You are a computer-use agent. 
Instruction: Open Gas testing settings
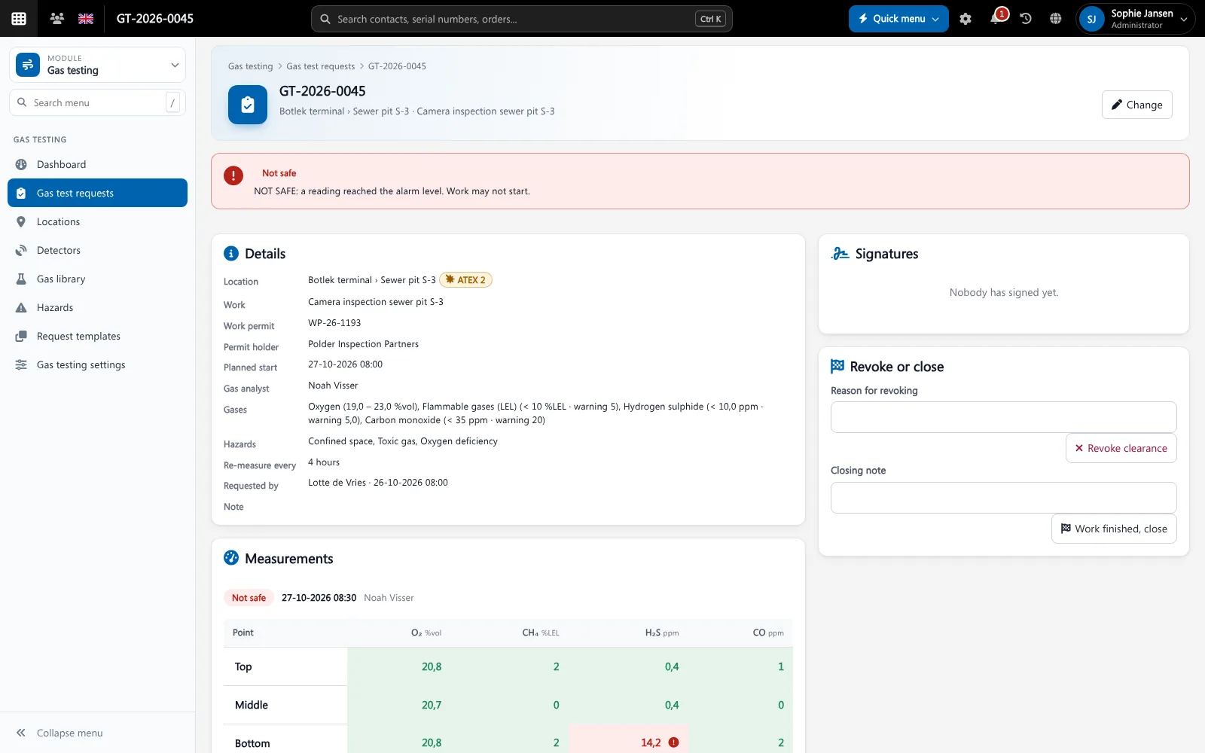click(97, 364)
